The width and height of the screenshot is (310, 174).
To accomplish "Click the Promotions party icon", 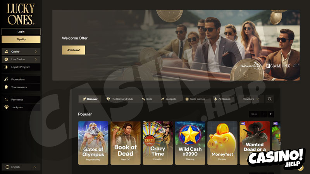I will tap(6, 79).
